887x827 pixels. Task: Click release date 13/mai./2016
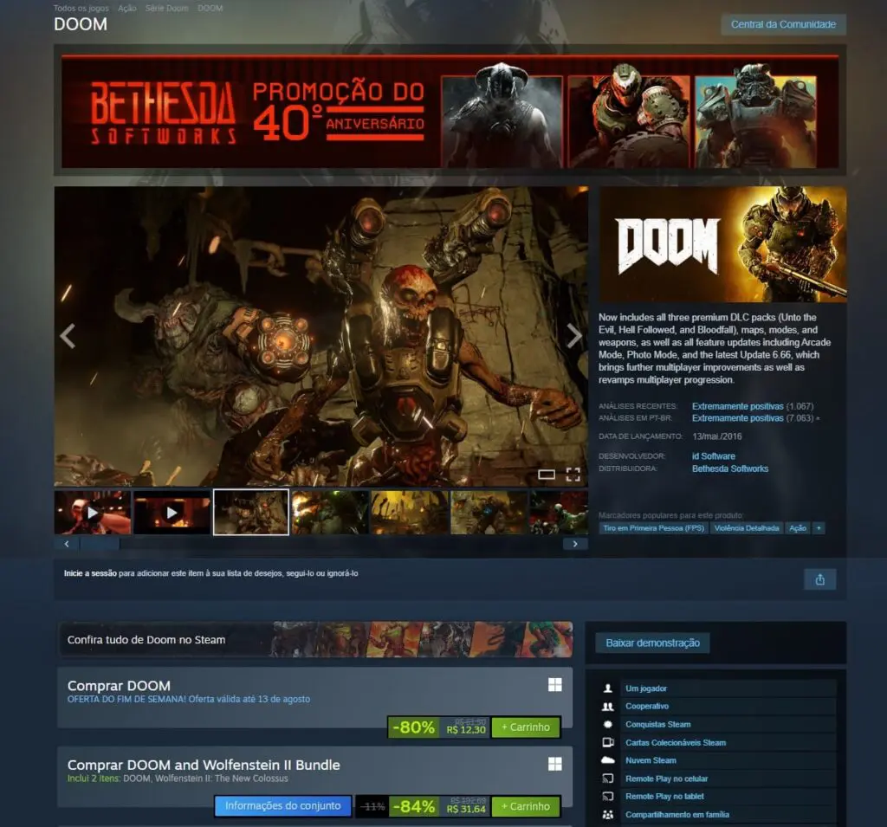(716, 436)
